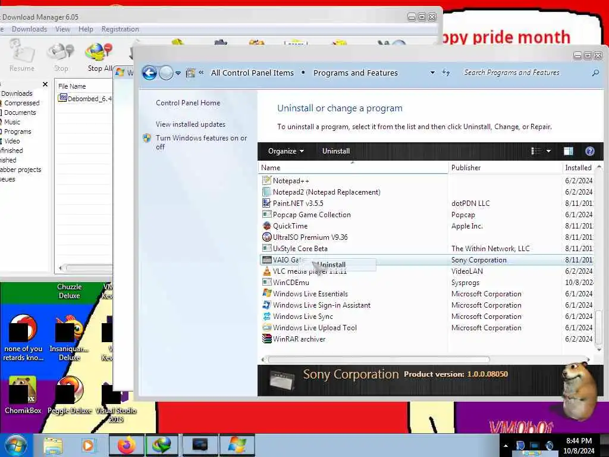Image resolution: width=609 pixels, height=457 pixels.
Task: Select Compressed category in Download Manager
Action: [x=22, y=103]
